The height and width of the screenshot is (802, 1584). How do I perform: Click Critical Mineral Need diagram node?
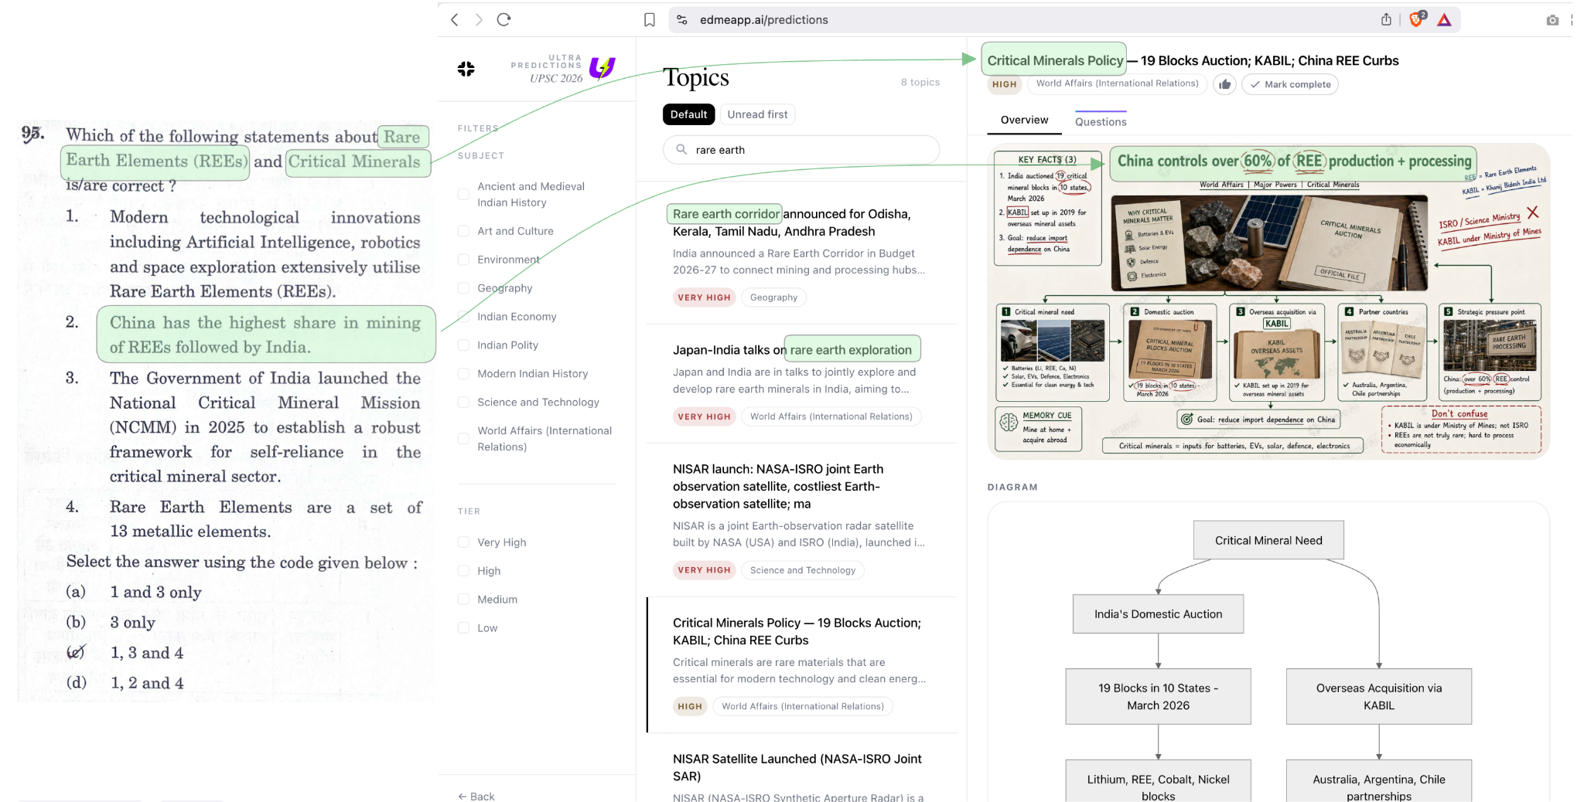pyautogui.click(x=1268, y=540)
